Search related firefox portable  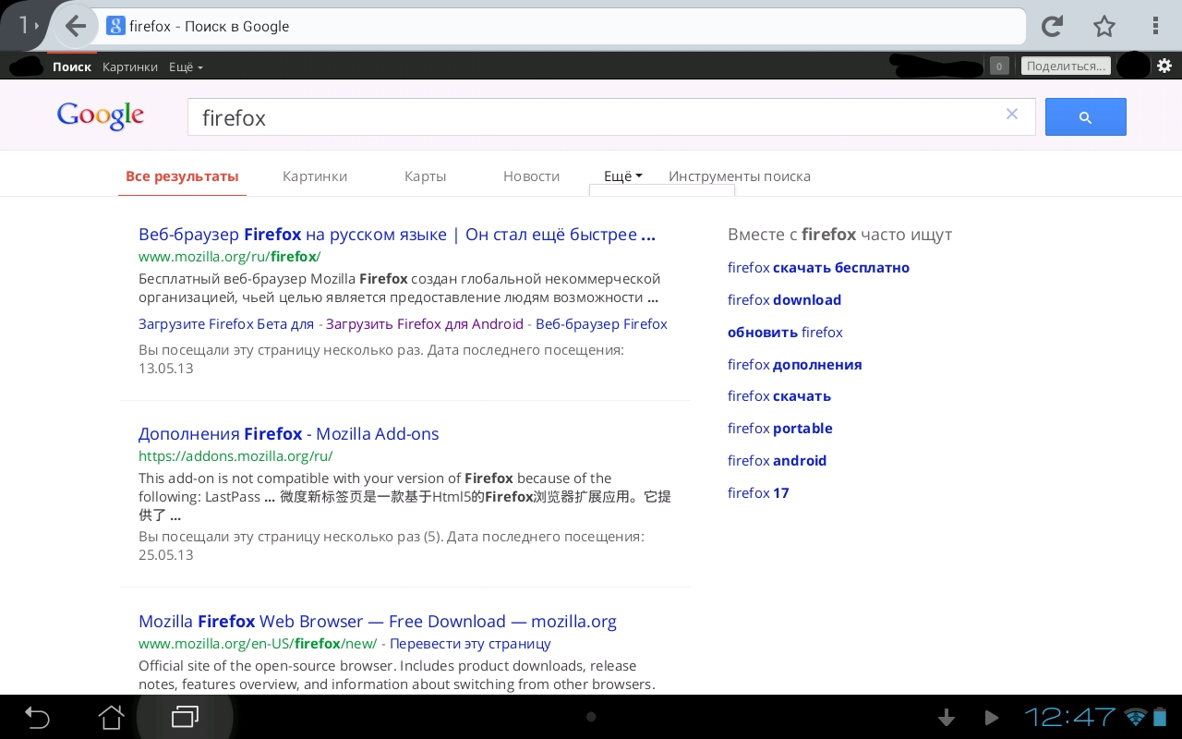[x=780, y=429]
